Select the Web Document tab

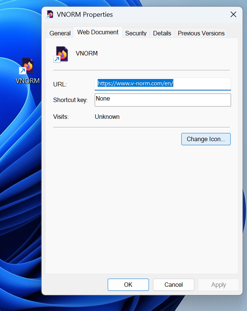point(98,32)
